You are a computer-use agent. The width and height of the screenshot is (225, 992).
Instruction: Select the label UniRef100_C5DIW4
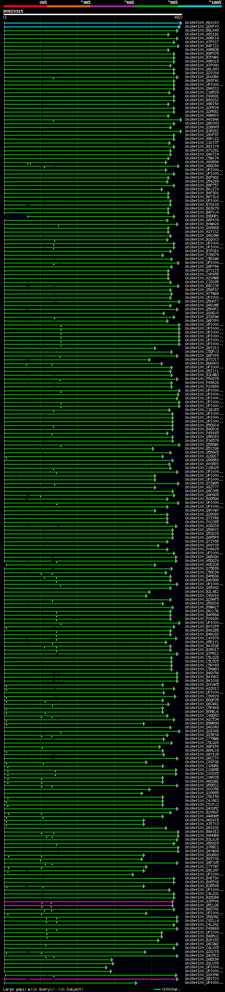[x=202, y=259]
